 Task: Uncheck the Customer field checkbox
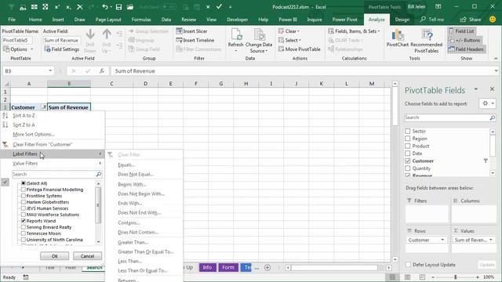point(408,161)
